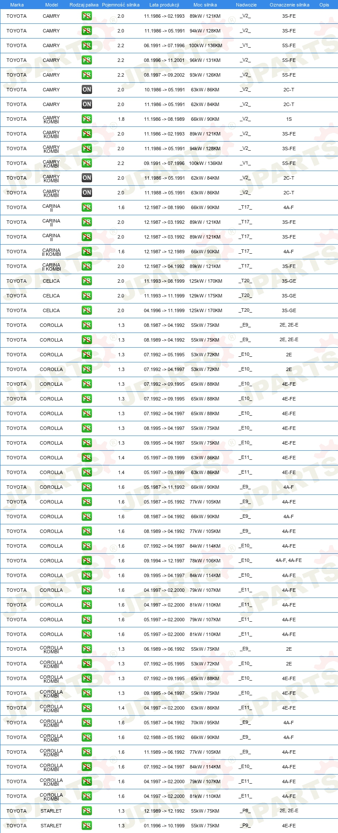Screen dimensions: 338x833
Task: Select the date range 12.1987 -> 08.1990
Action: [164, 207]
